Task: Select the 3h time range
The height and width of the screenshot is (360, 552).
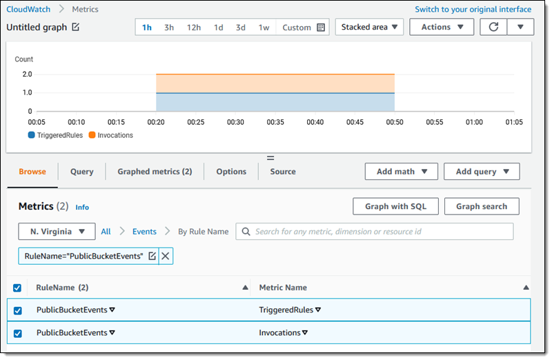Action: click(169, 28)
